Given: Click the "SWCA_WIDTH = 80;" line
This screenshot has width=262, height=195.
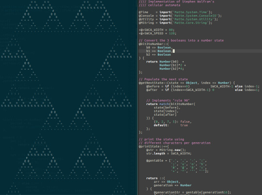Looking at the screenshot, I should coord(156,30).
